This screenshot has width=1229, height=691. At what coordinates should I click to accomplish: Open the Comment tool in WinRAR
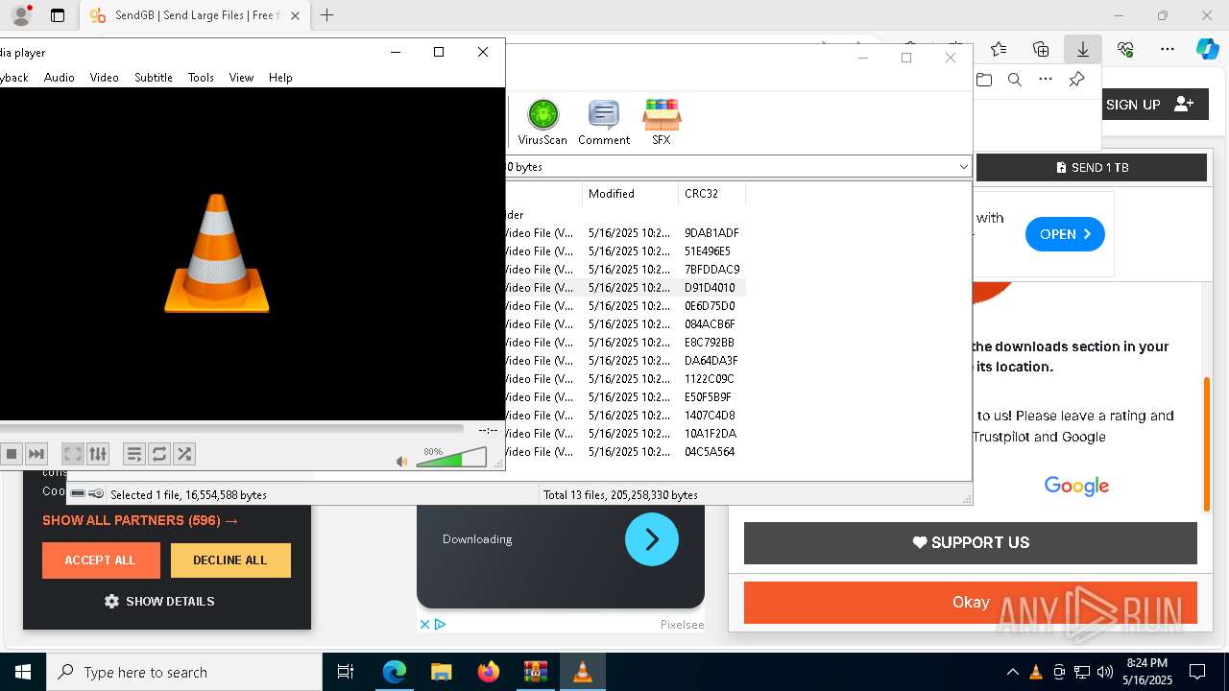604,123
